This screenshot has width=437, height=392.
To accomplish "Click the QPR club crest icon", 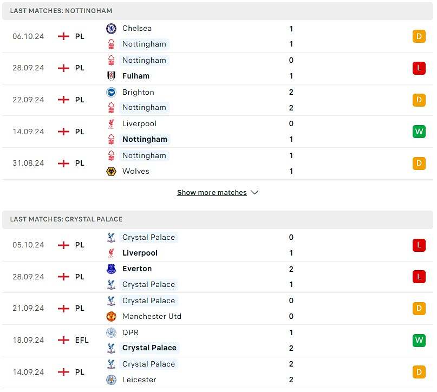I will tap(111, 332).
